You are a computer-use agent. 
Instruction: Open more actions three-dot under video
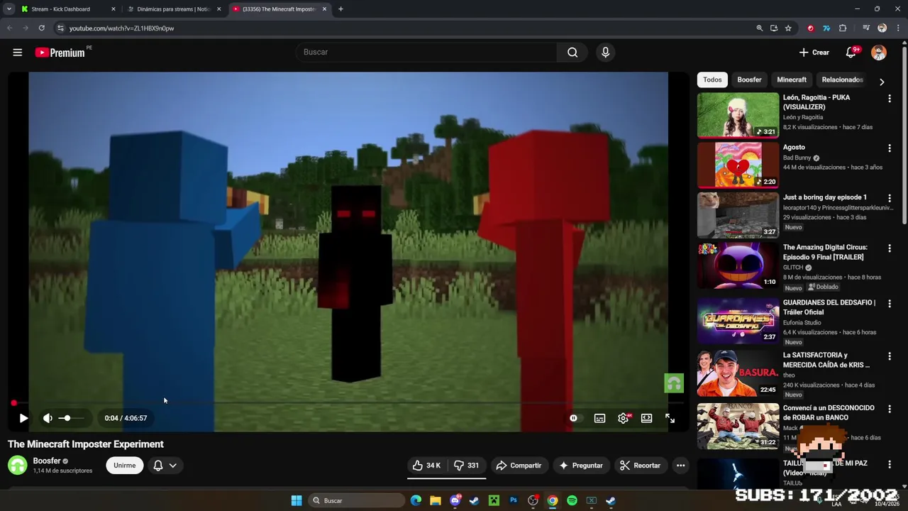pos(680,466)
